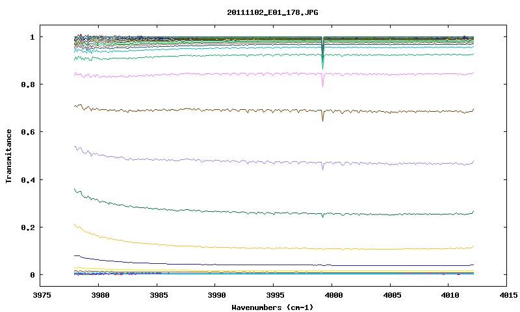The width and height of the screenshot is (520, 312).
Task: Click the y-axis tick label 1
Action: tap(32, 37)
